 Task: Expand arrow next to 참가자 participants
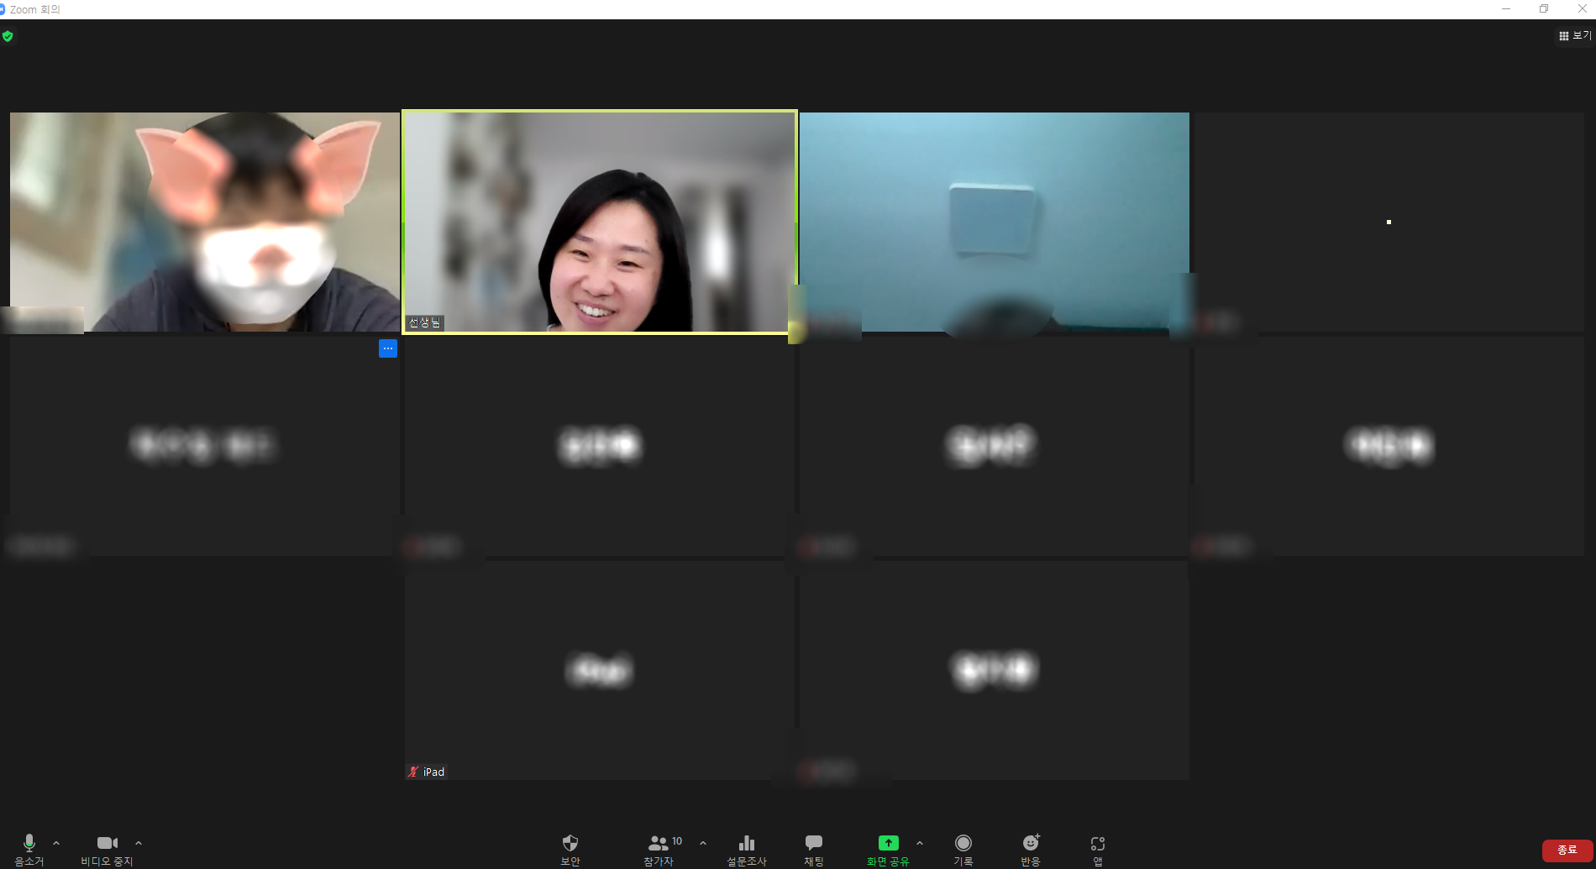703,843
